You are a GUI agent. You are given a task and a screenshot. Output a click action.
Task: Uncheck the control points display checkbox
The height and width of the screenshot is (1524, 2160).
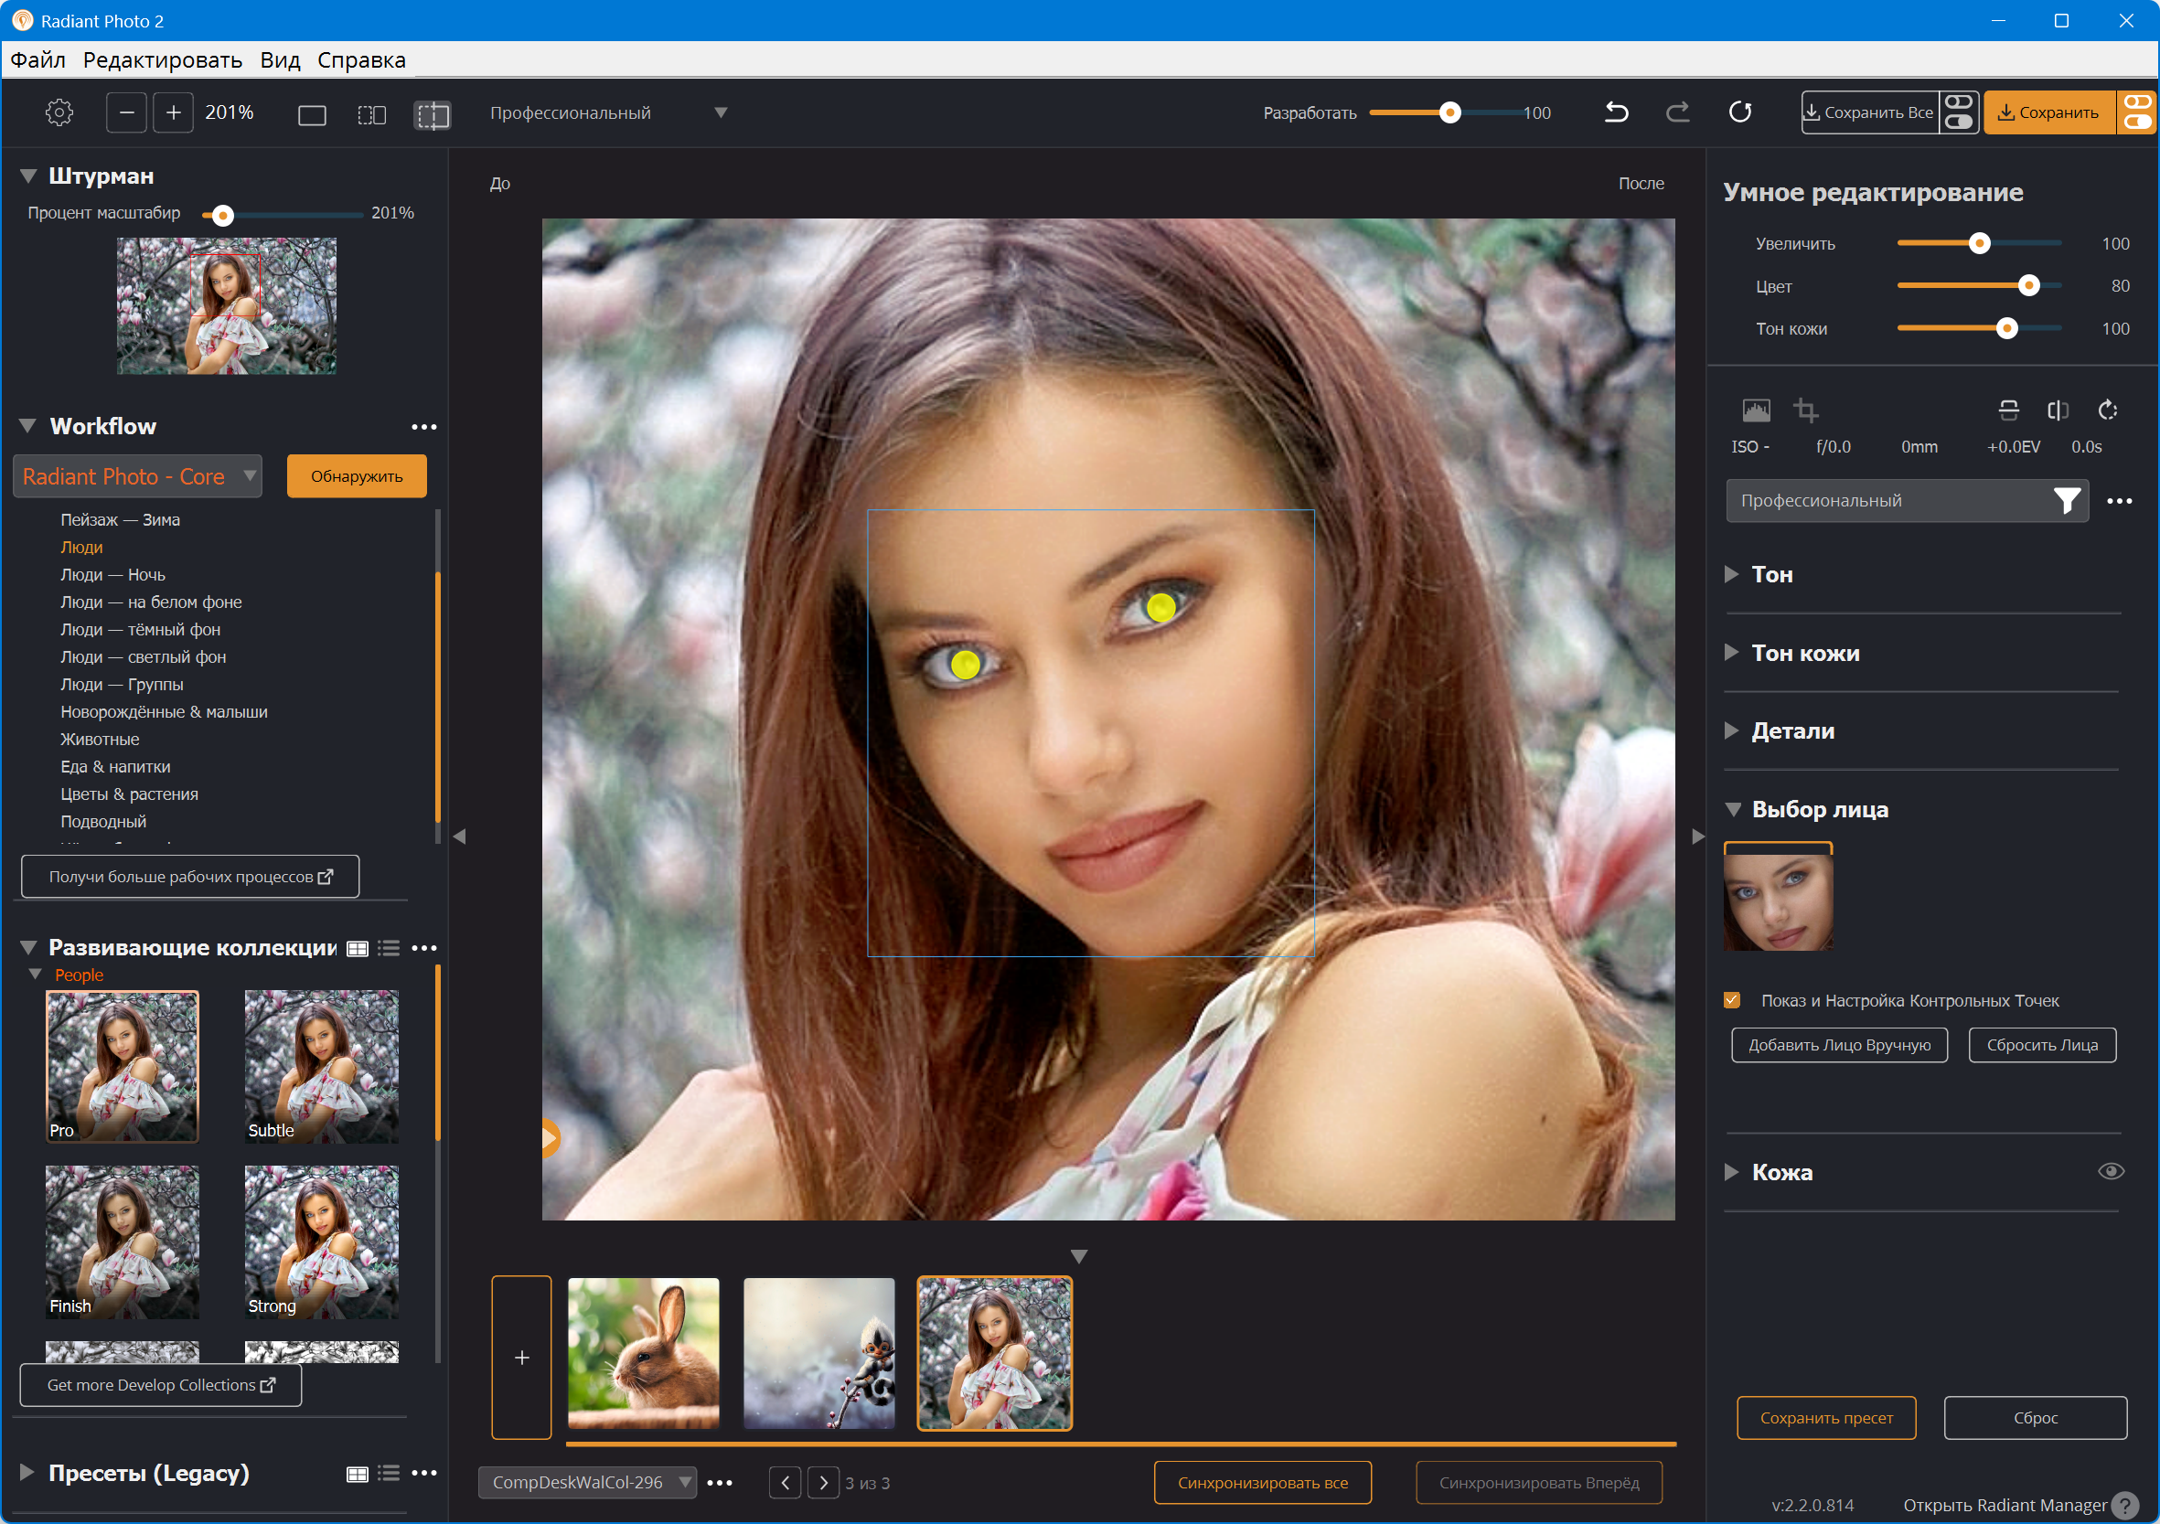pos(1732,1000)
